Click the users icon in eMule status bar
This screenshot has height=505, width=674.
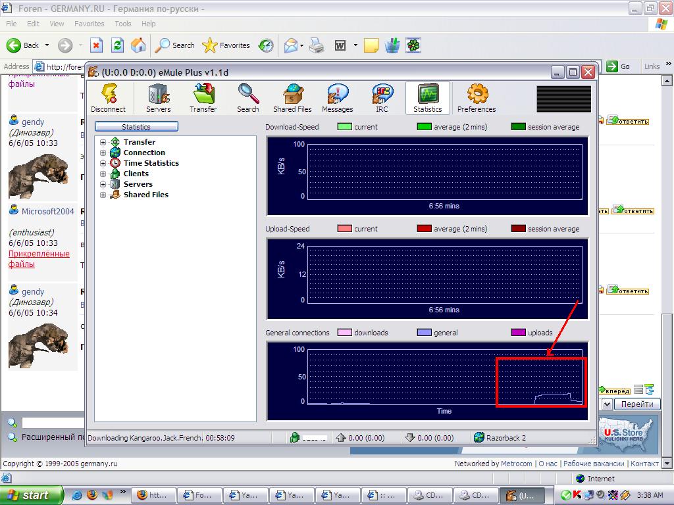click(294, 437)
